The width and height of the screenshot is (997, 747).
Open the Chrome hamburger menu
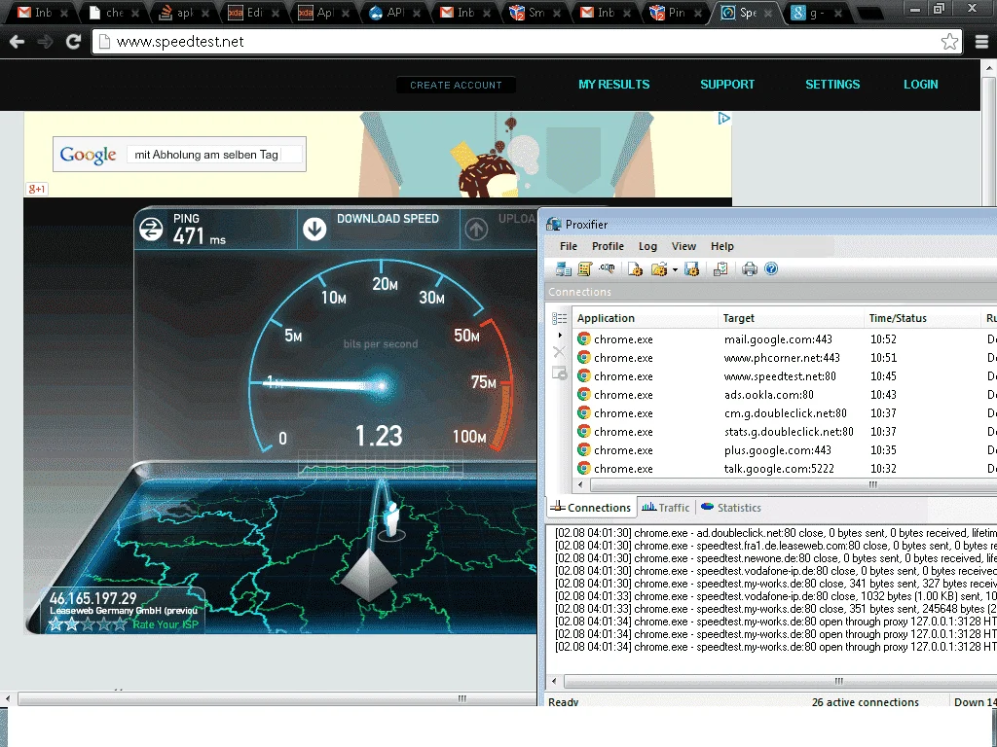(981, 42)
